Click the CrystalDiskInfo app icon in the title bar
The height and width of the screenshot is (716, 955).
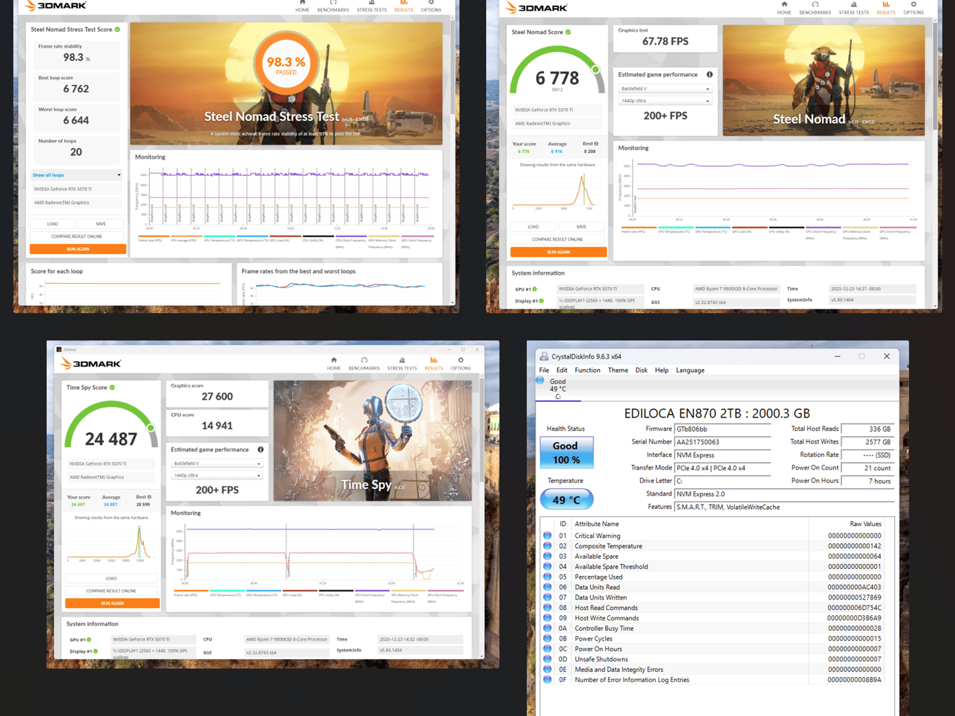point(544,356)
